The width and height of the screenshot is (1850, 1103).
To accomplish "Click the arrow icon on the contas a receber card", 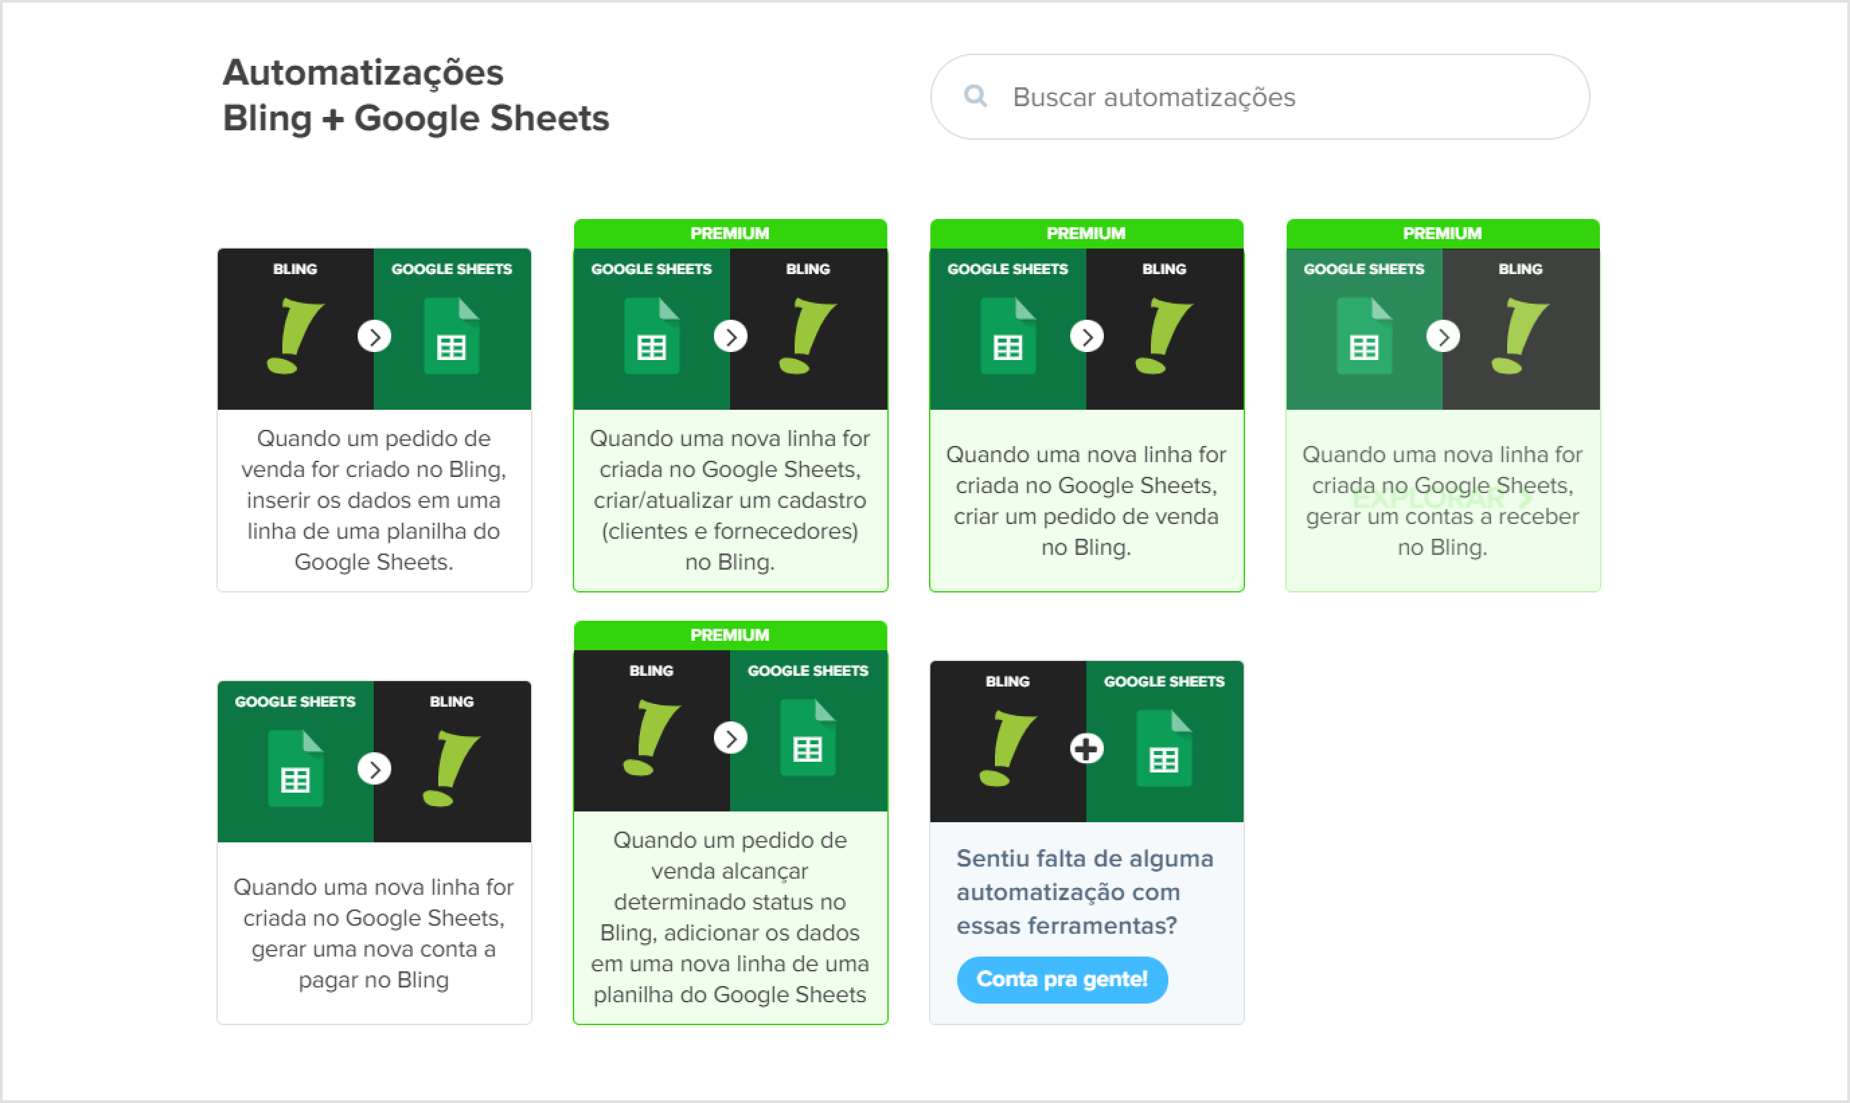I will [1443, 337].
